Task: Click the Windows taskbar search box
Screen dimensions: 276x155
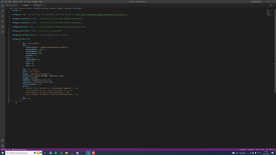Action: 19,153
